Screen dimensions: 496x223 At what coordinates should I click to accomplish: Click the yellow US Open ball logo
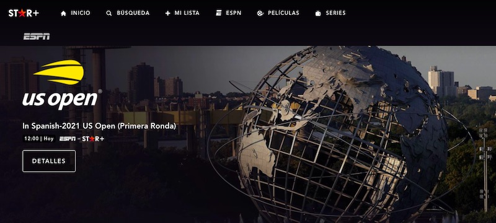click(59, 72)
